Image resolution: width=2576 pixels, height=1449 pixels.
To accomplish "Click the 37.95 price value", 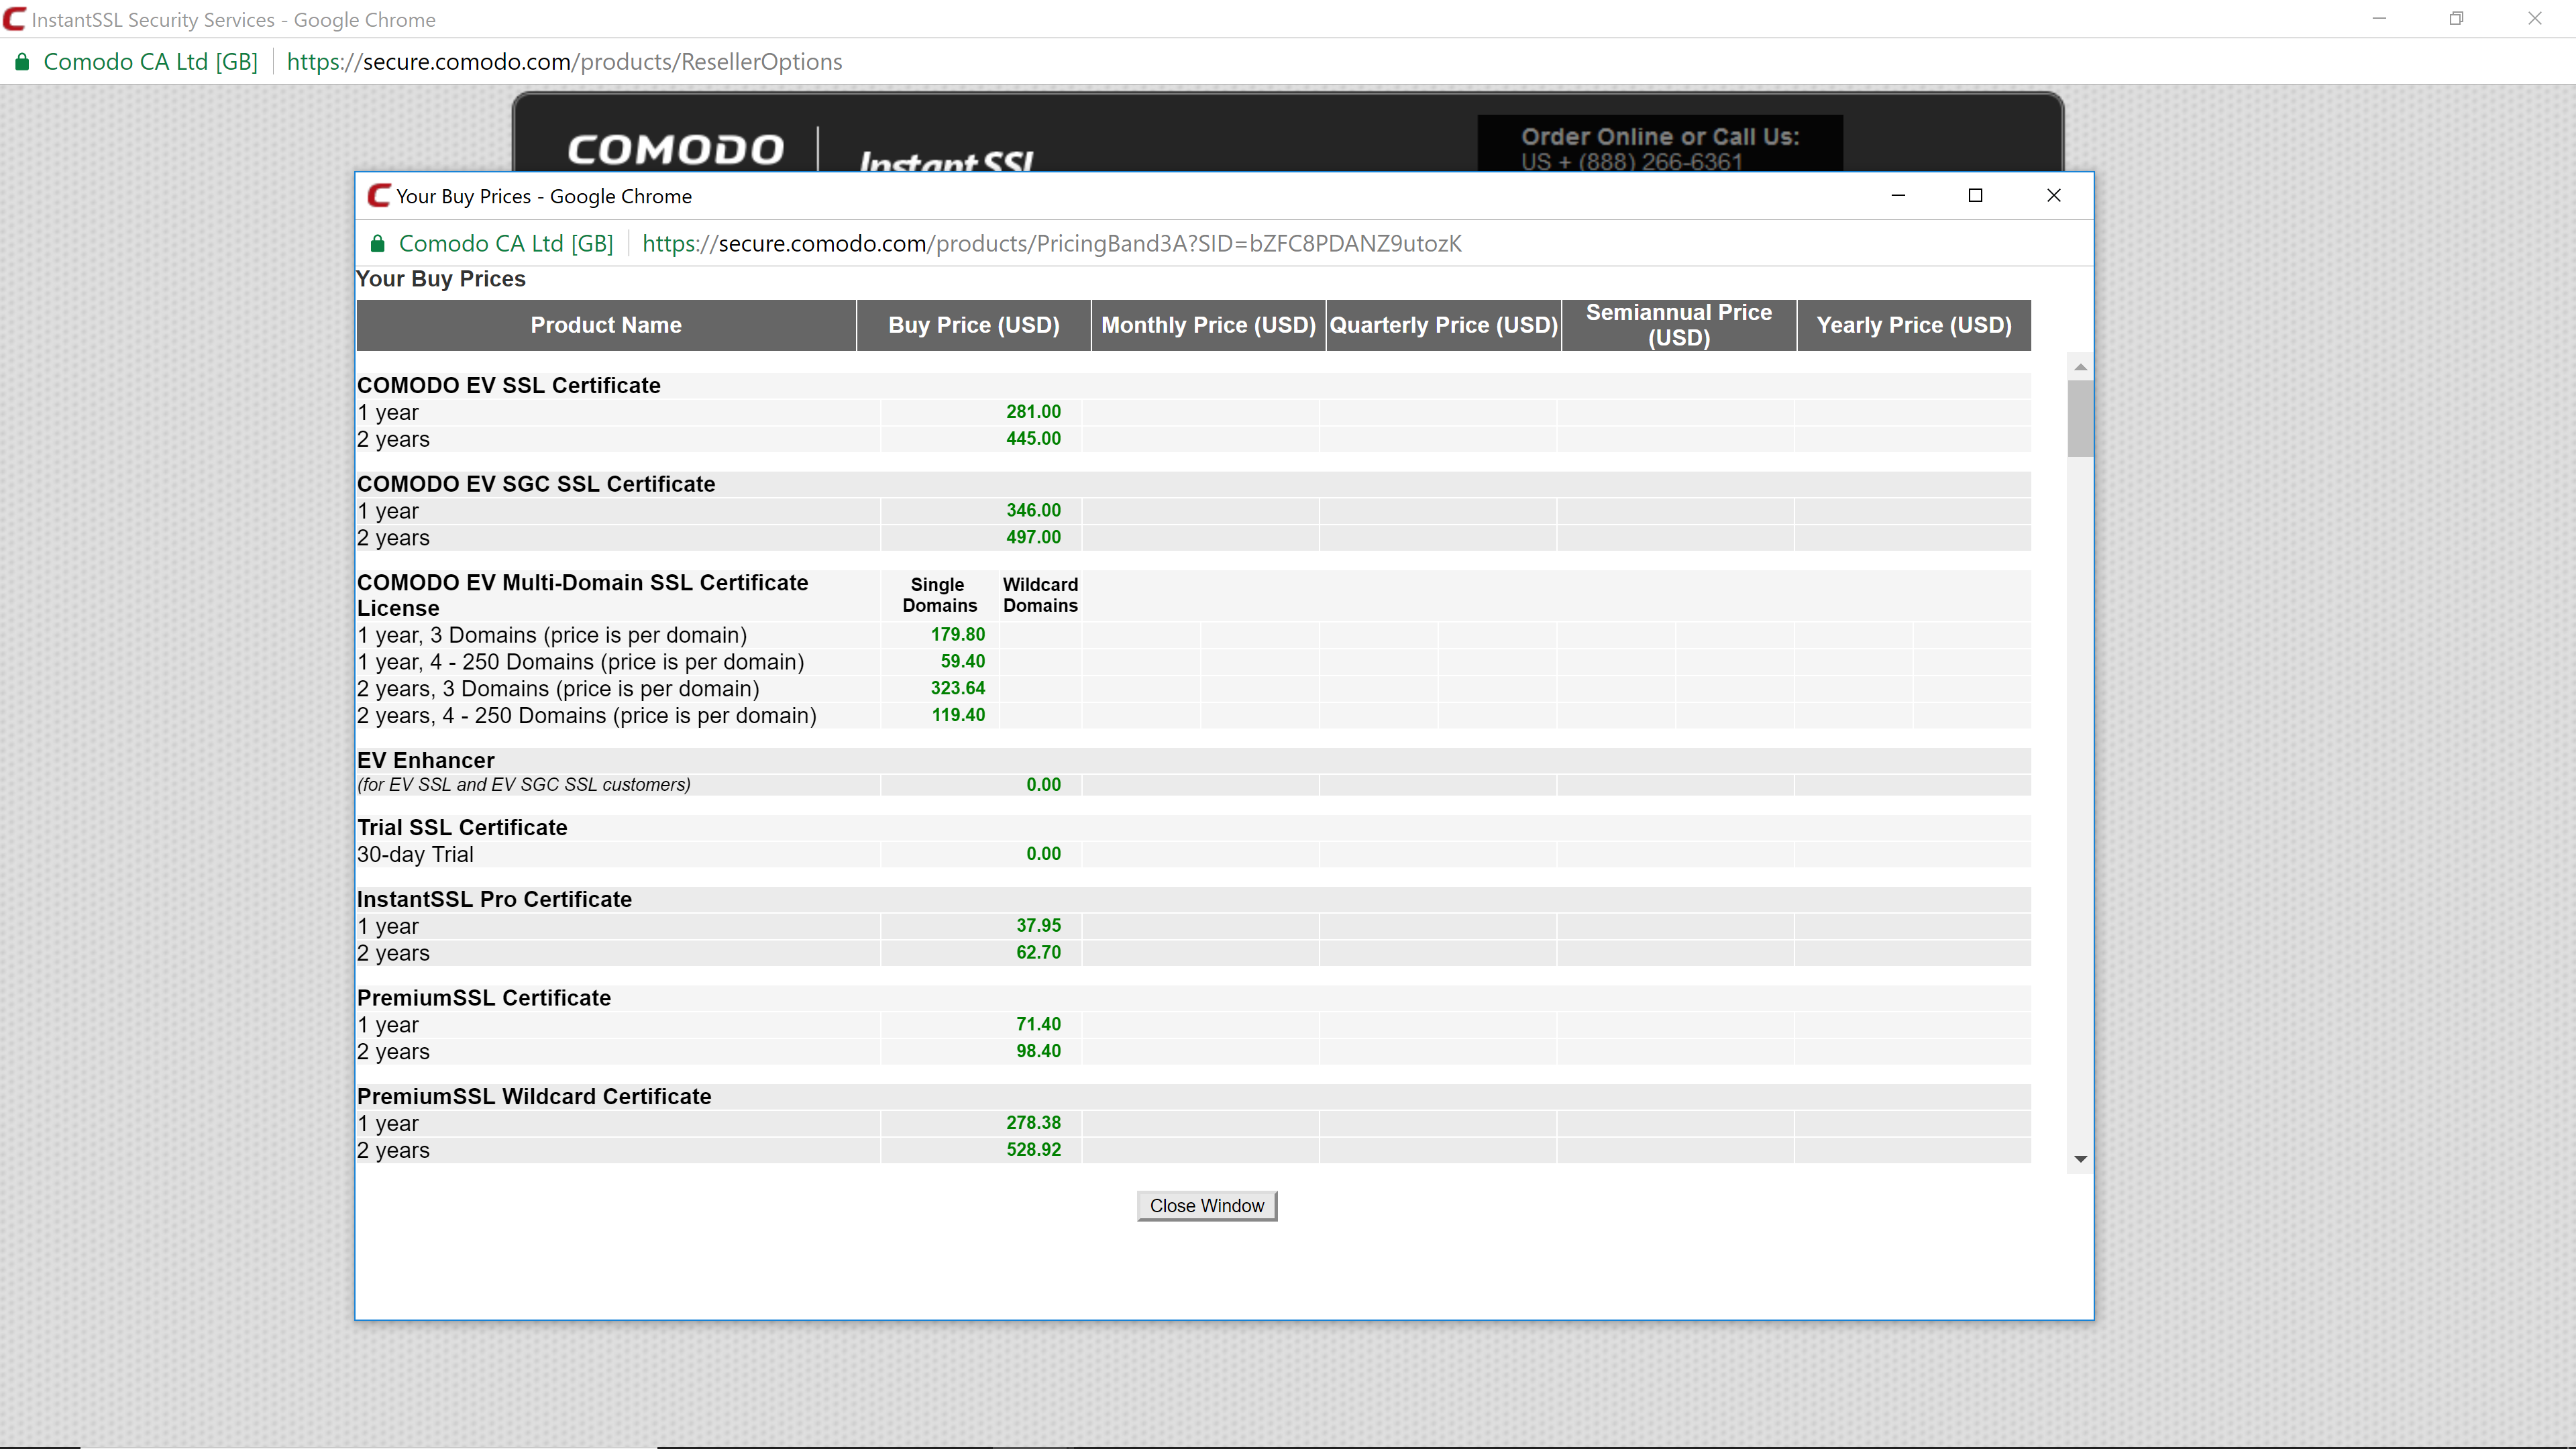I will click(1038, 926).
